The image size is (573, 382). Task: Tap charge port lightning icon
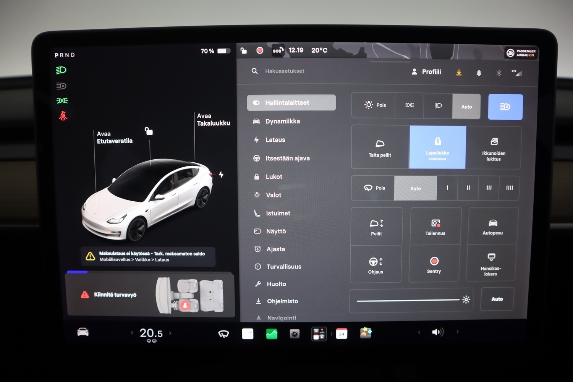click(221, 175)
